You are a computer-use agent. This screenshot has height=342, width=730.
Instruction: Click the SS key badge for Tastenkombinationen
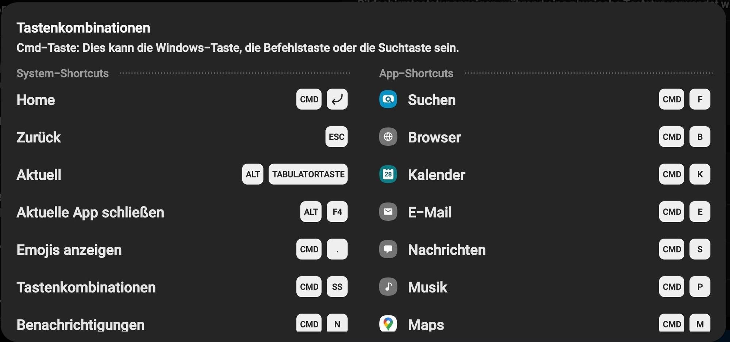[337, 287]
